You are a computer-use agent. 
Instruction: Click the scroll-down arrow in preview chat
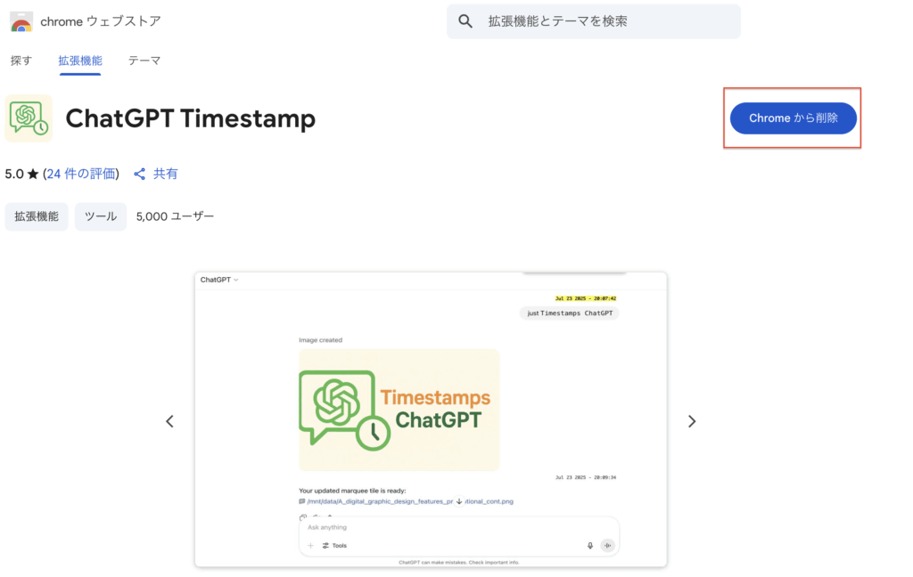pos(459,501)
